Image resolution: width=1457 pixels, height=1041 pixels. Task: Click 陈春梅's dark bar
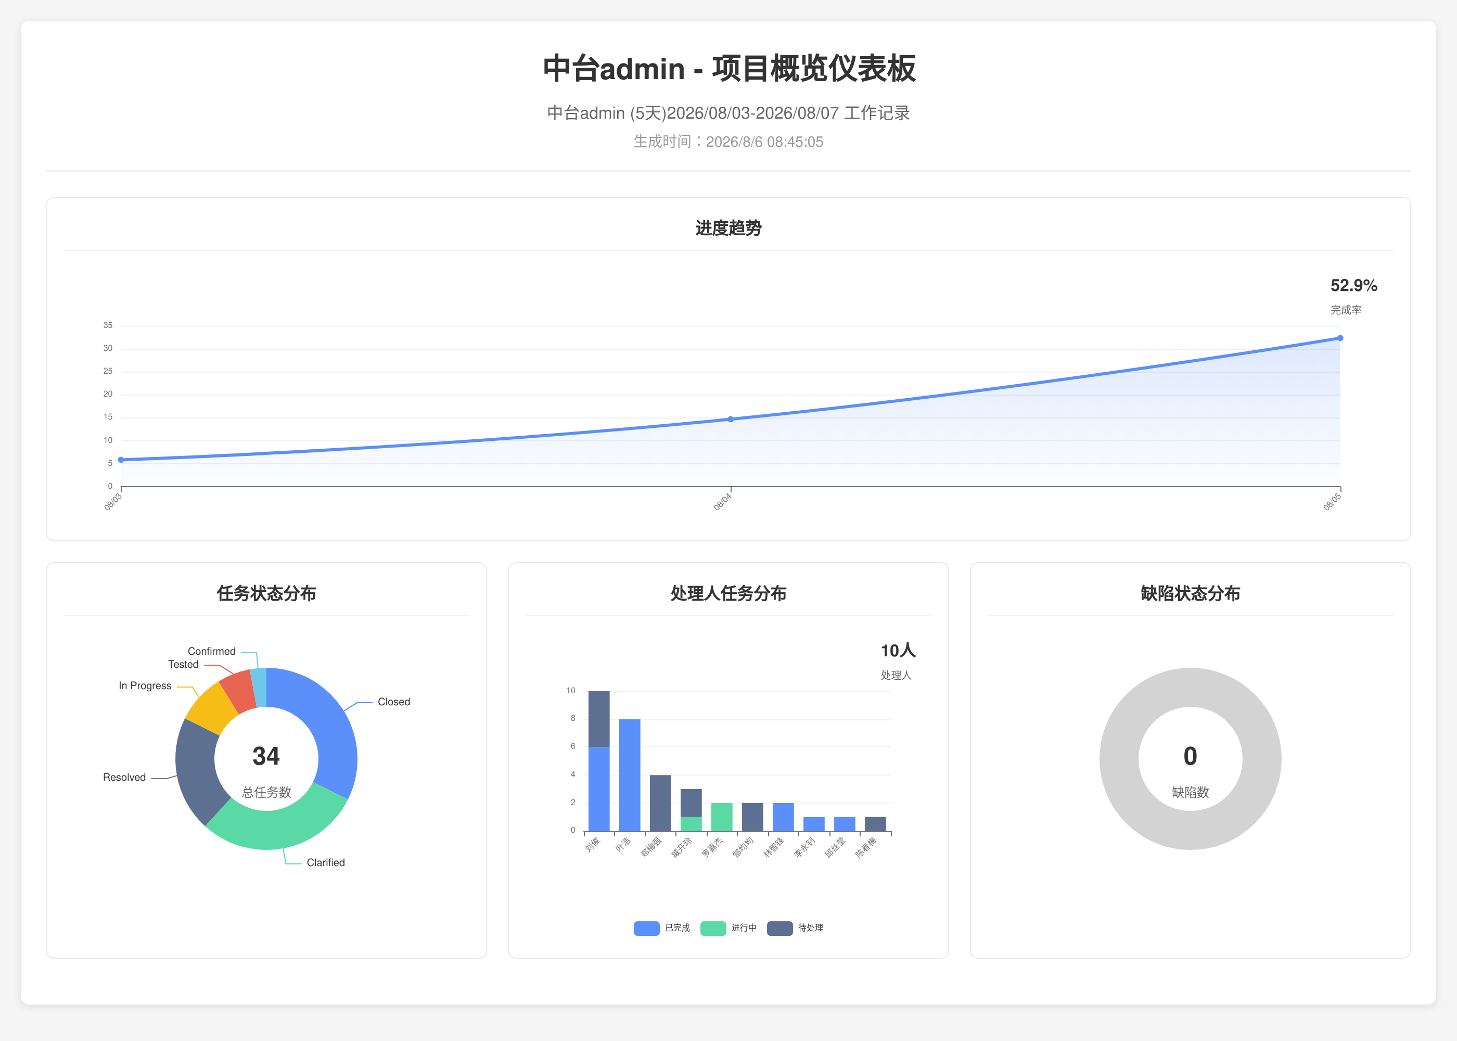coord(876,824)
